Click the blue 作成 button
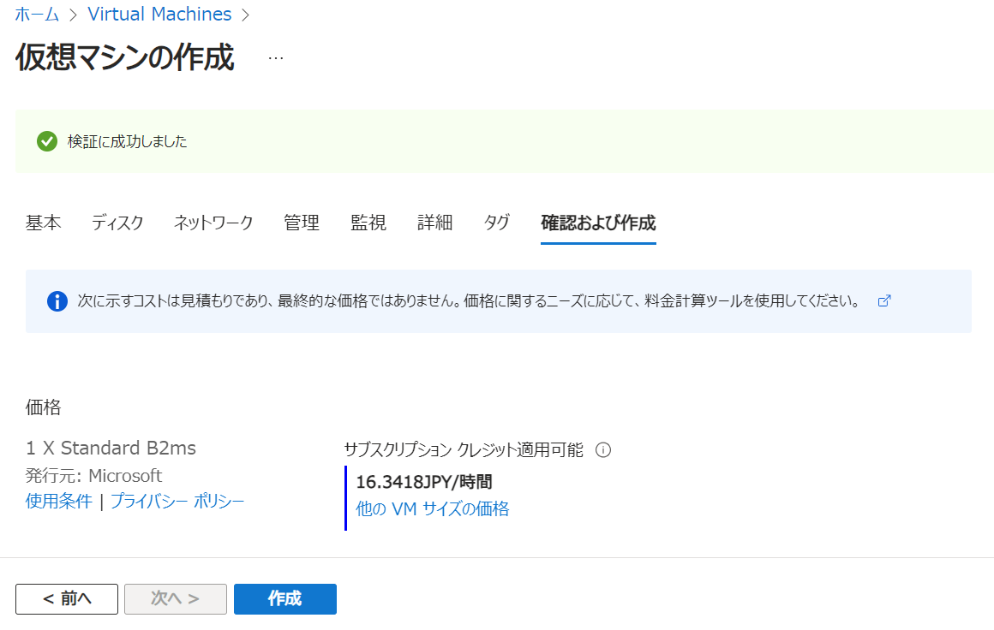 point(284,599)
